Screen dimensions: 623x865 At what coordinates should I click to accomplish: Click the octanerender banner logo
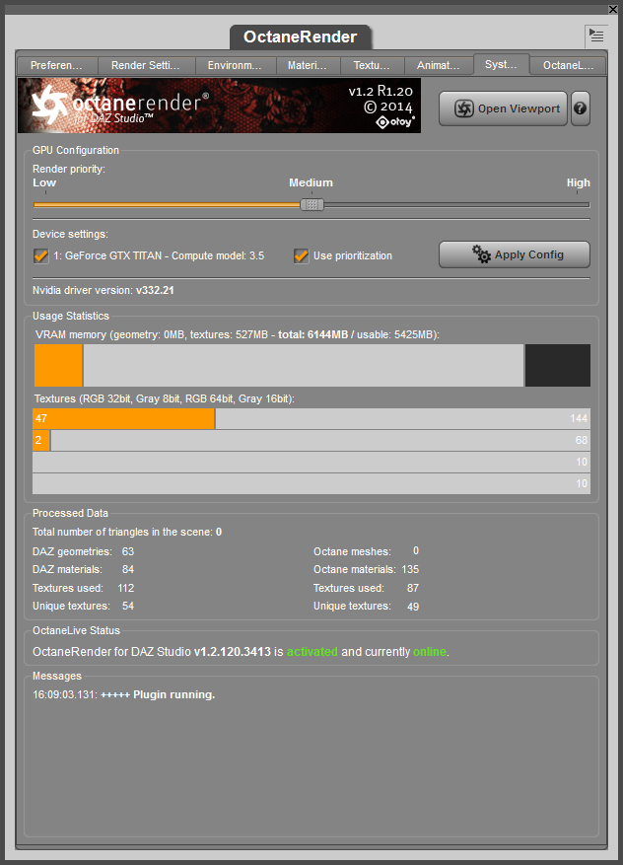(220, 106)
